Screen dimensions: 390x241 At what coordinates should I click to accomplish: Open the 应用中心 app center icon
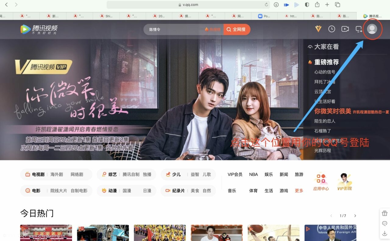click(x=321, y=182)
